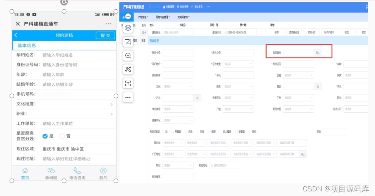Check the 无 drug allergy checkbox
375x196 pixels.
click(163, 132)
